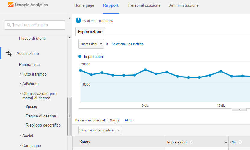Collapse the sidebar with the left arrow

click(70, 18)
